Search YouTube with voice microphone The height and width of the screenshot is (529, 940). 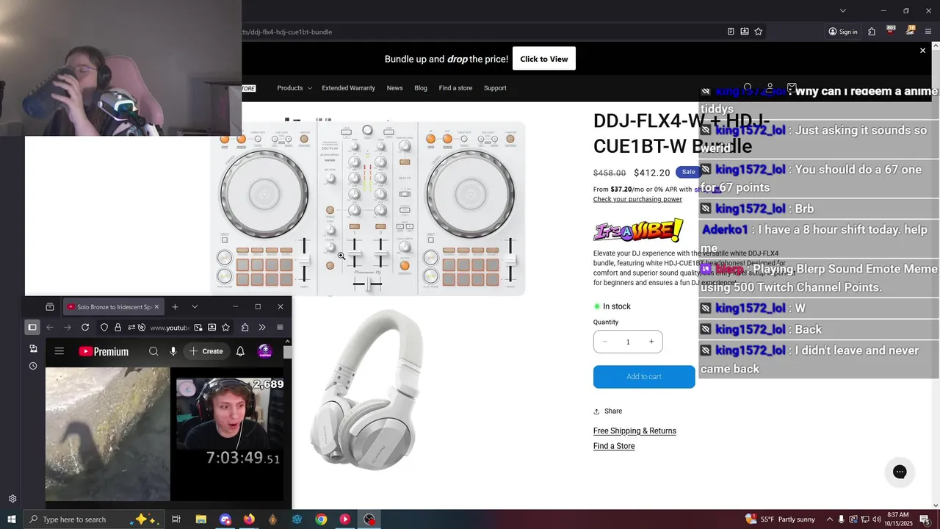[173, 351]
